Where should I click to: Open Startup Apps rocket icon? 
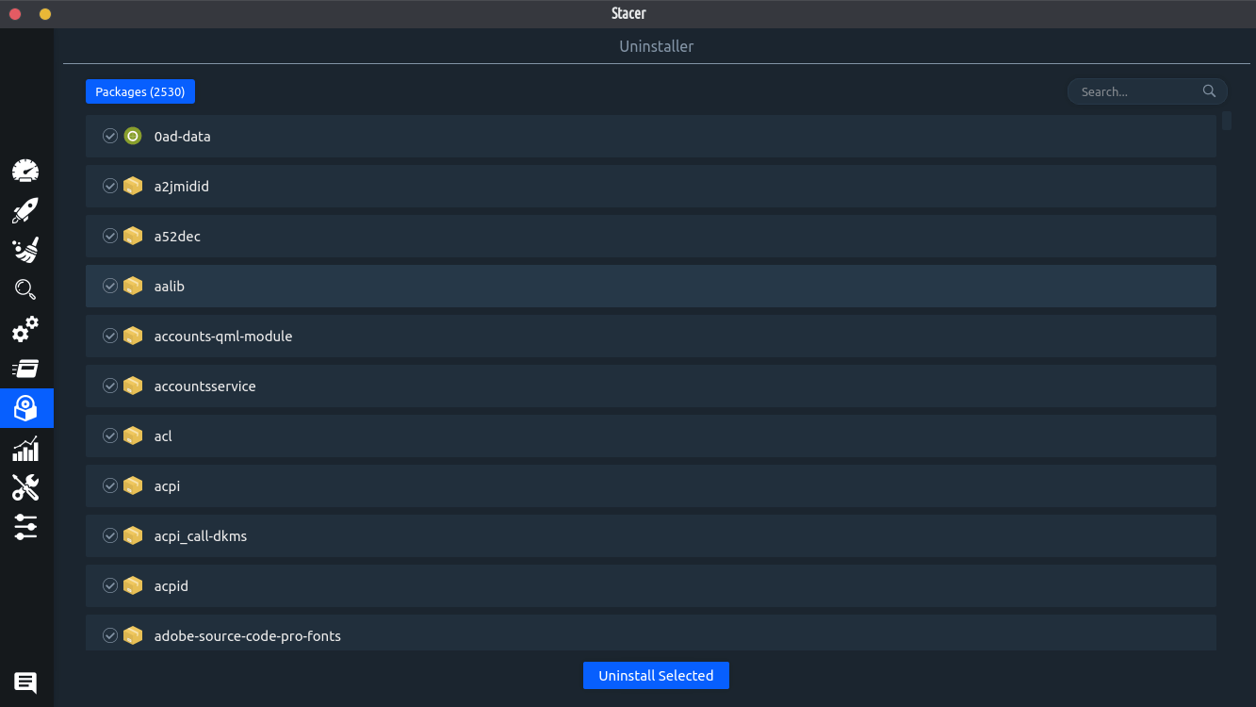(x=25, y=210)
